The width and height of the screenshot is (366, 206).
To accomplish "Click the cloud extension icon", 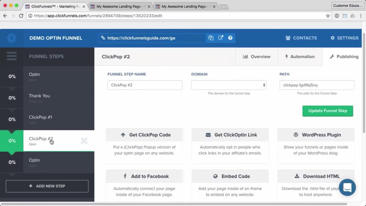I will 353,16.
